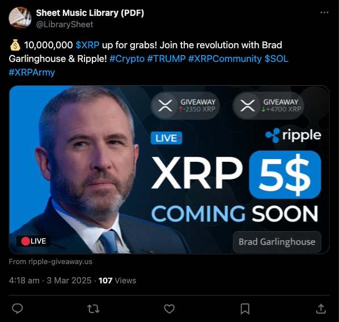Open the Sheet Music Library profile picture
The height and width of the screenshot is (322, 339).
pos(20,18)
